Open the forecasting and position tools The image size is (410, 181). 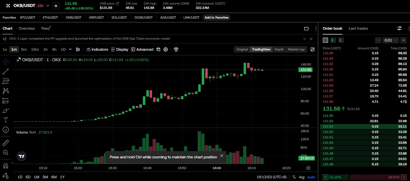click(6, 101)
